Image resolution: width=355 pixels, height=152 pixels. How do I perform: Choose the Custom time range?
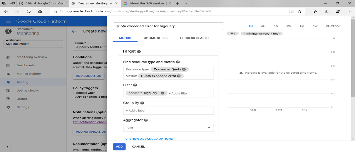332,26
